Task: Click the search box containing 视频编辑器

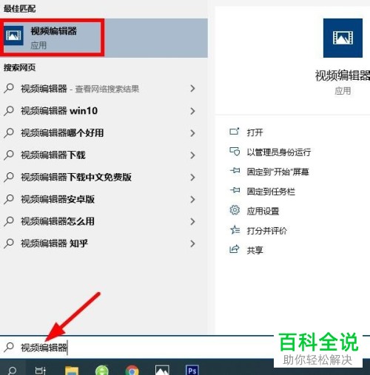Action: [137, 348]
